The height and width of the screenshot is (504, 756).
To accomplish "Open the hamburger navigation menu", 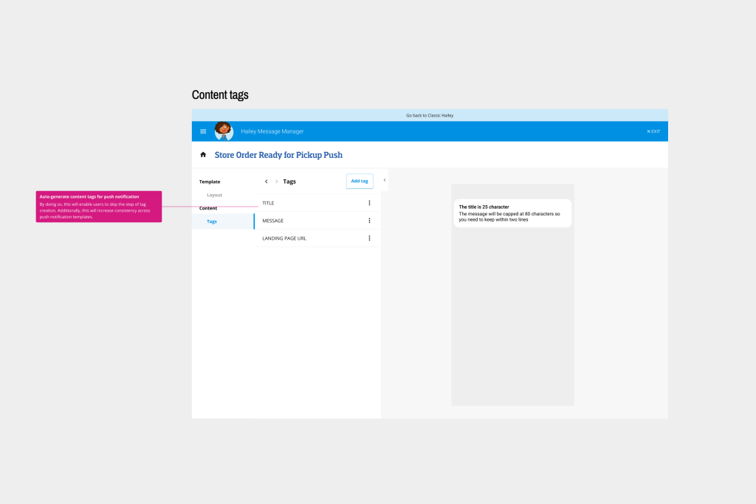I will (x=203, y=131).
